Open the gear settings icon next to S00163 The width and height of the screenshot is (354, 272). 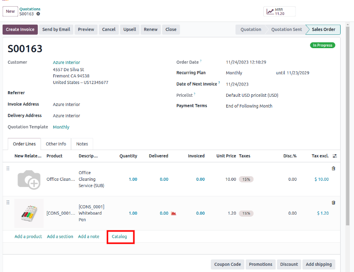coord(38,14)
